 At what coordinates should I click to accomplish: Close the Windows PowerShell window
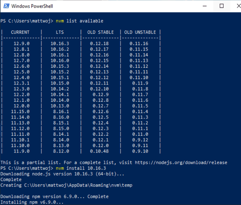(239, 6)
